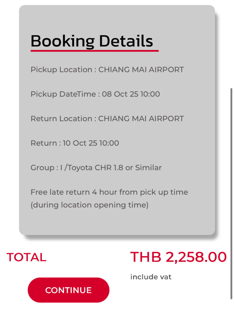
Task: Select pickup date 08 Oct 25 10:00
Action: 131,94
